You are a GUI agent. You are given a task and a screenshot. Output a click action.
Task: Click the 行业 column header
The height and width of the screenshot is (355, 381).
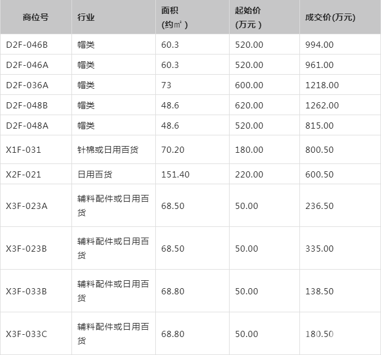coord(86,17)
